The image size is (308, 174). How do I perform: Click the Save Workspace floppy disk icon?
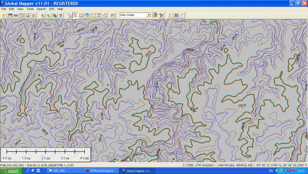(x=10, y=15)
